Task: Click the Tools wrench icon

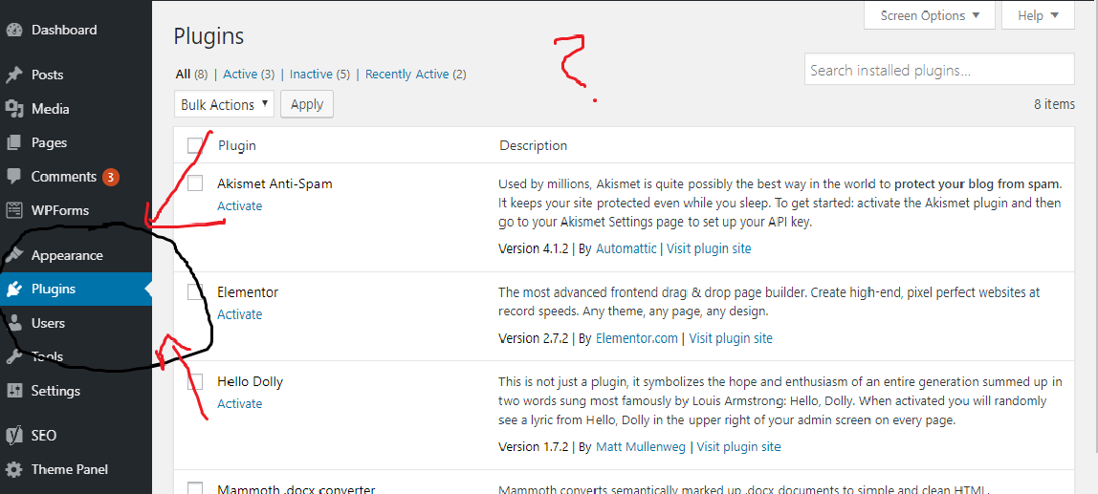Action: pos(14,356)
